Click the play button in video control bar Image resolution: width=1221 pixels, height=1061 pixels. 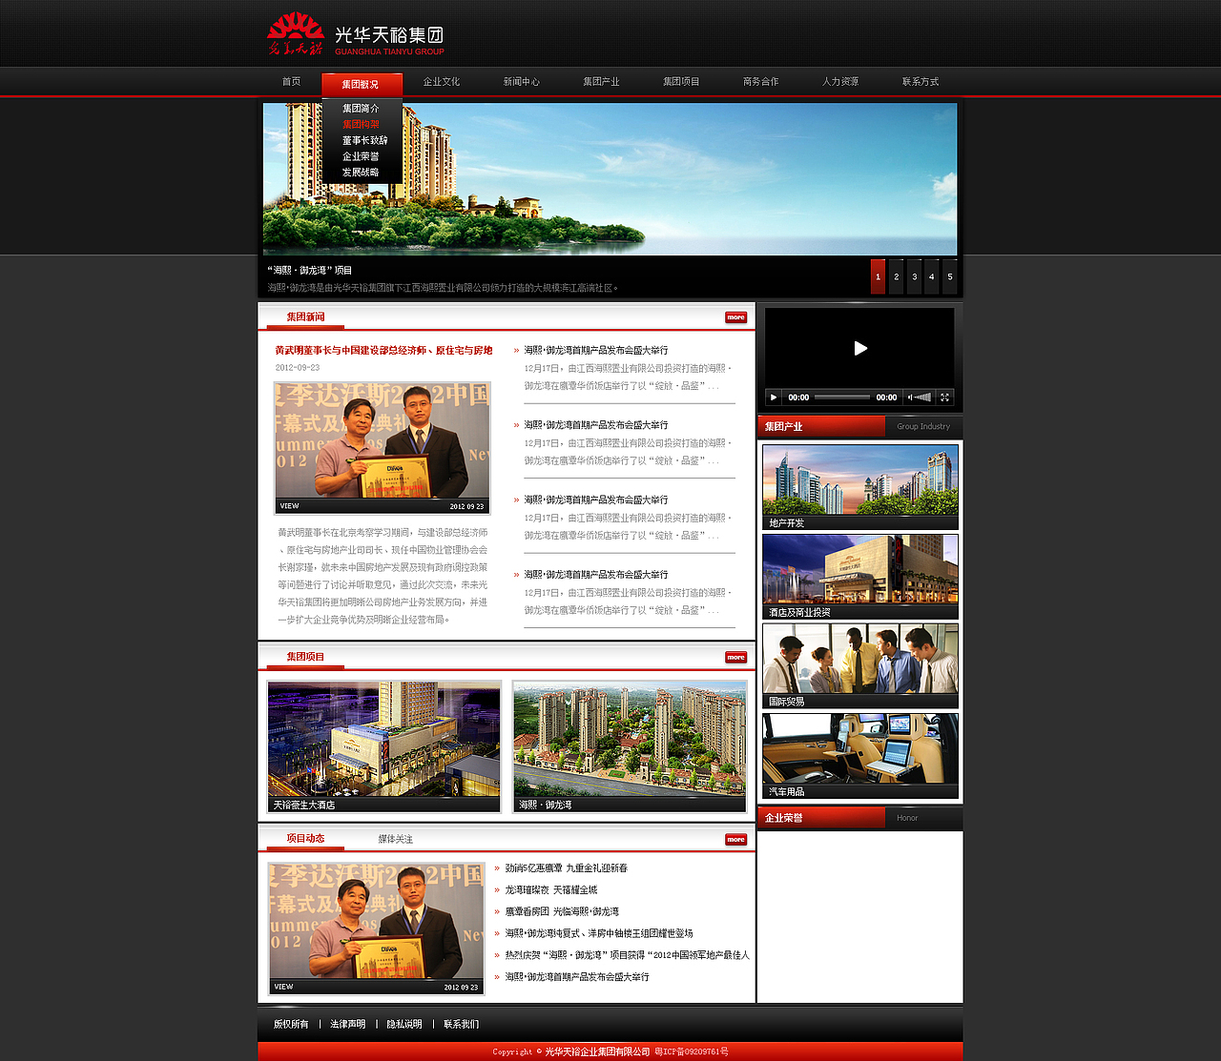tap(773, 398)
